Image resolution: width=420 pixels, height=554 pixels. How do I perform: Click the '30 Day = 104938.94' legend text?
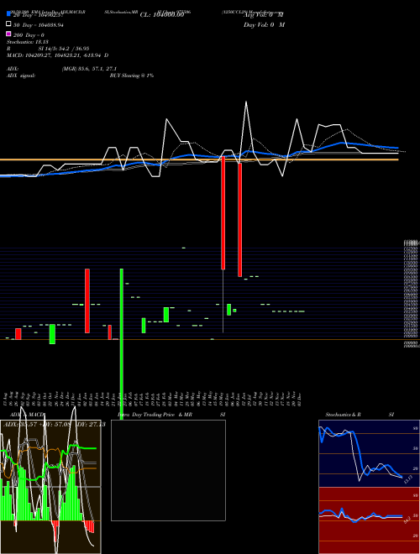[x=38, y=25]
